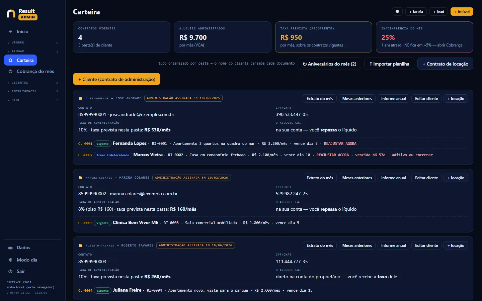Viewport: 482px width, 301px height.
Task: Expand the INTELIGÊNCIA sidebar section
Action: [32, 91]
